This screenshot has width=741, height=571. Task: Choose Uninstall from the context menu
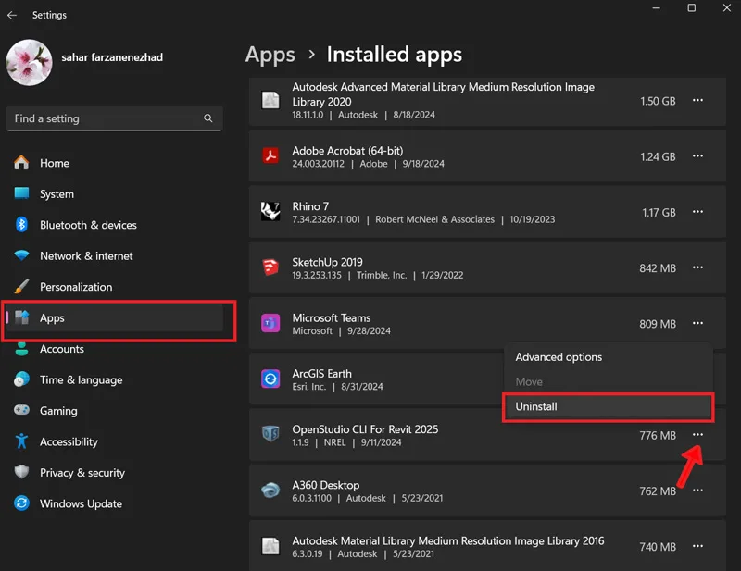[609, 406]
